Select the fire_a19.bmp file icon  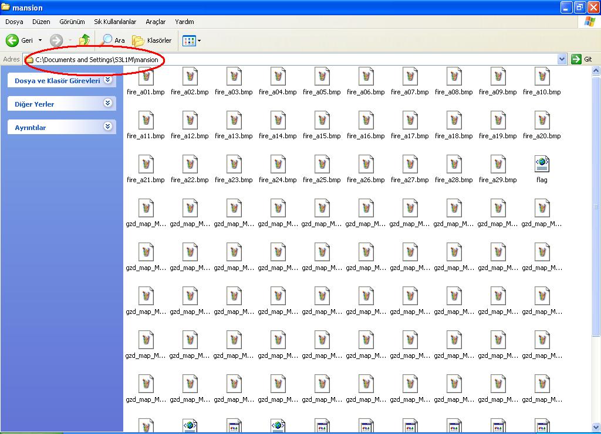coord(498,120)
